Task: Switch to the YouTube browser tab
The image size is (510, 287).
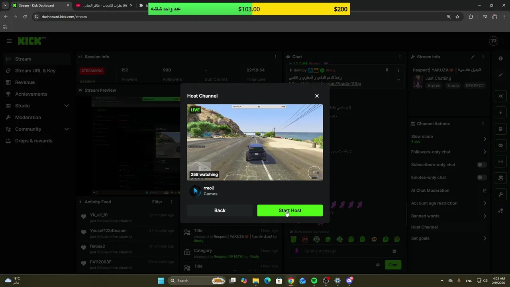Action: (104, 6)
